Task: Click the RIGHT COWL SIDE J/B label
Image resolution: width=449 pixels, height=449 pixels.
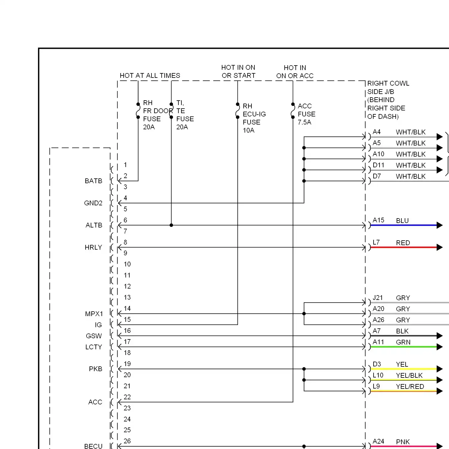Action: pos(388,100)
